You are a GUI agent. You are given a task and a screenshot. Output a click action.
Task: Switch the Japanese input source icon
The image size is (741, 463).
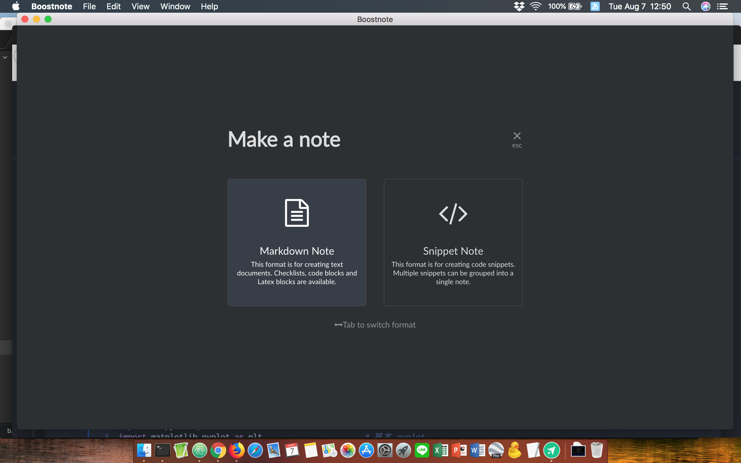(x=595, y=6)
